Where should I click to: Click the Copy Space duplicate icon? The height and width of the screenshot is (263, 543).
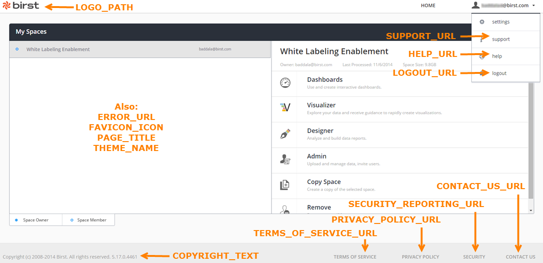click(x=284, y=185)
